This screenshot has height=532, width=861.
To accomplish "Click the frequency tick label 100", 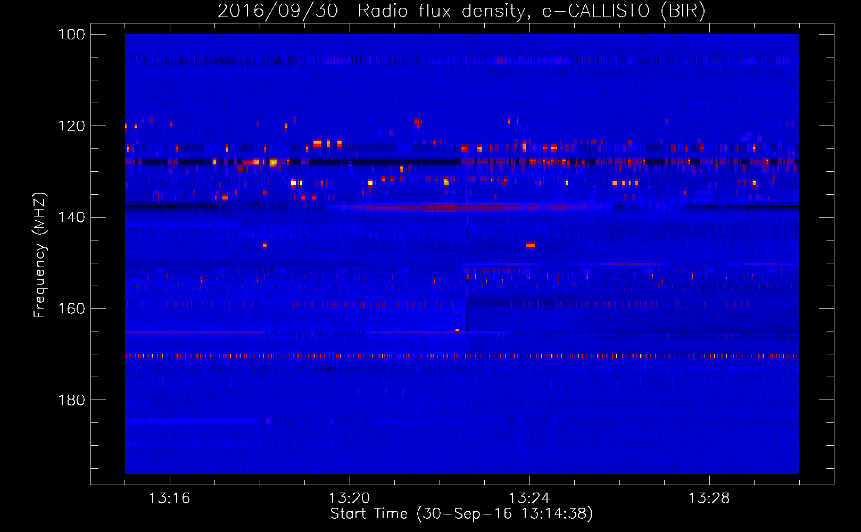I will tap(72, 35).
